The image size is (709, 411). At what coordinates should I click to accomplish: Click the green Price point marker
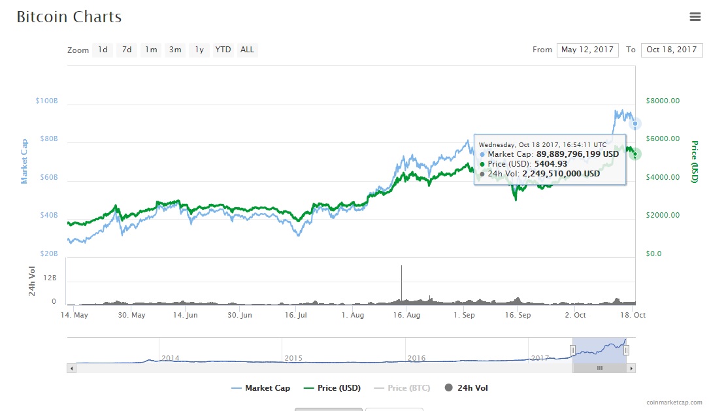(x=635, y=154)
